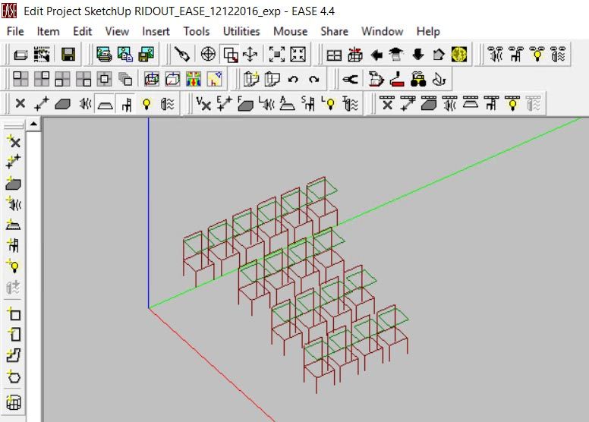Click insert vertex icon in left sidebar
This screenshot has width=589, height=422.
pyautogui.click(x=14, y=142)
